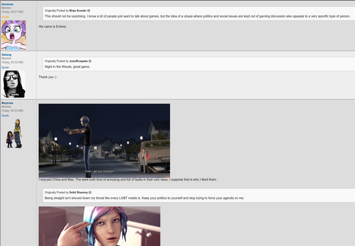
Task: Click the view-post arrow icon next to Solid Shammy
Action: [x=90, y=192]
